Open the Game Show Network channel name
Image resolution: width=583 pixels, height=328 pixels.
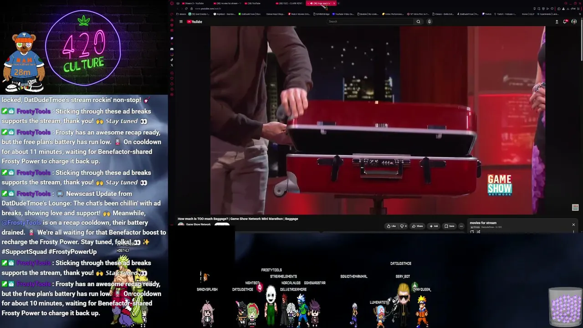pyautogui.click(x=198, y=225)
